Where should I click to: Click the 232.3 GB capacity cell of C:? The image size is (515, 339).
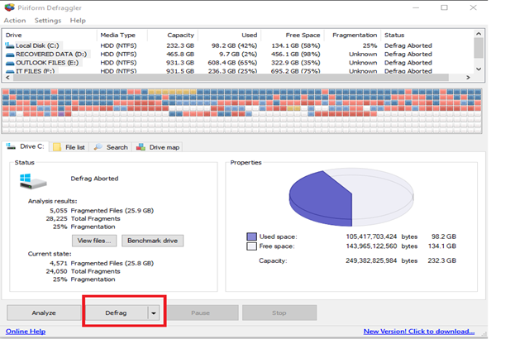[x=180, y=45]
